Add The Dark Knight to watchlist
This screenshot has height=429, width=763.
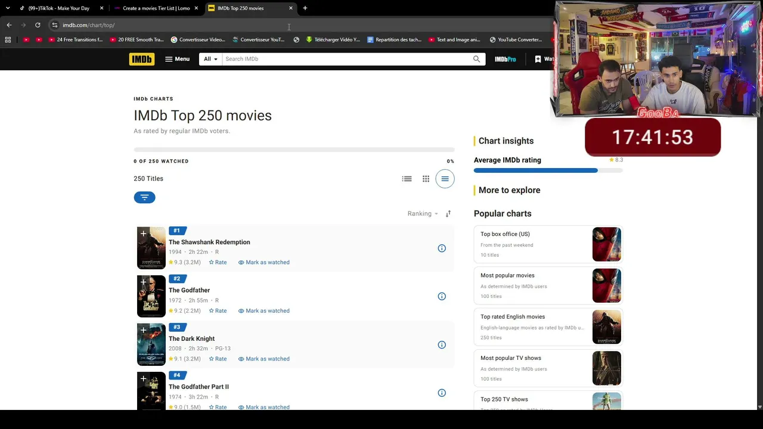[x=143, y=330]
